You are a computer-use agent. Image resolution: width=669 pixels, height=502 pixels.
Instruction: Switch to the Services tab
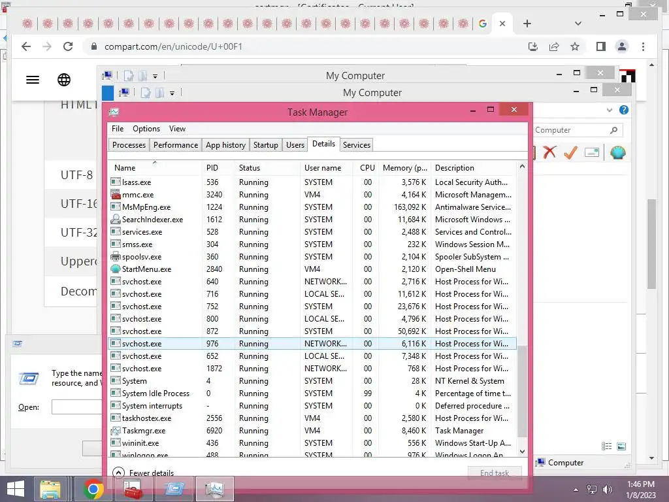[356, 144]
